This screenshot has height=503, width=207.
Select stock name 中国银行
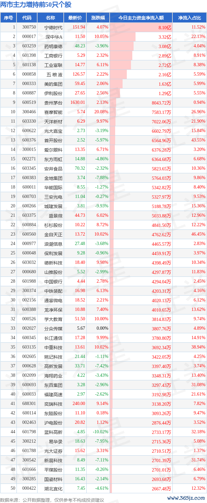[53, 282]
